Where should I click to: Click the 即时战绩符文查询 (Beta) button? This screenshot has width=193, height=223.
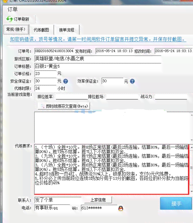(64, 106)
